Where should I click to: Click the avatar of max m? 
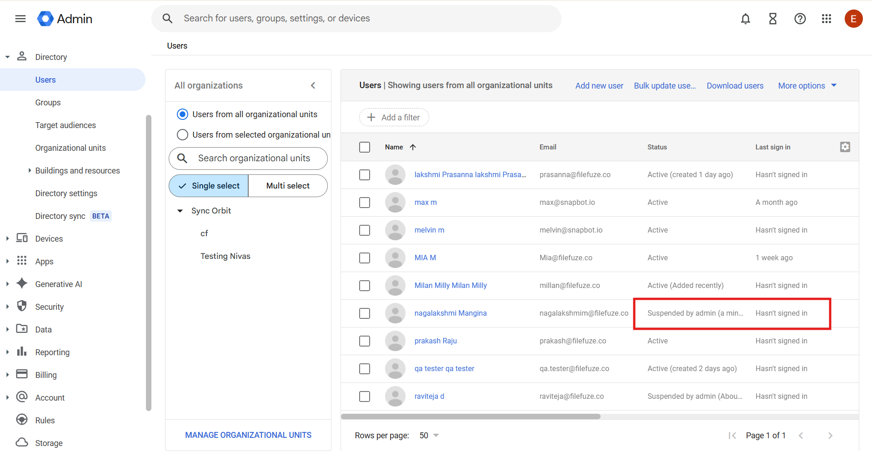click(395, 203)
